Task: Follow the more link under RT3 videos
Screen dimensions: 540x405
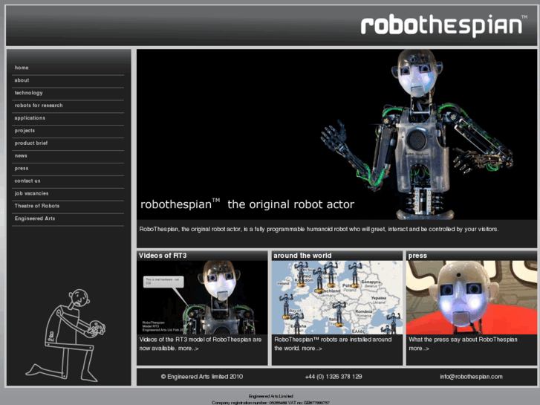Action: coord(188,349)
